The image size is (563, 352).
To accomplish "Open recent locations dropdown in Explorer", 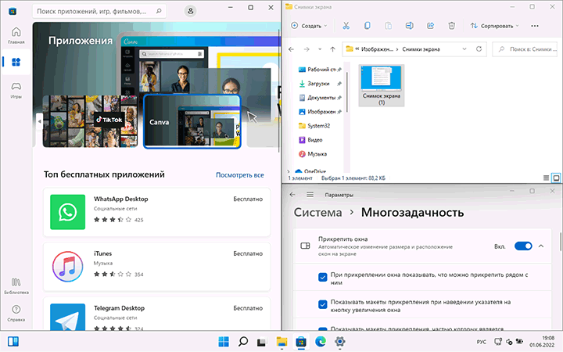I will [x=320, y=49].
